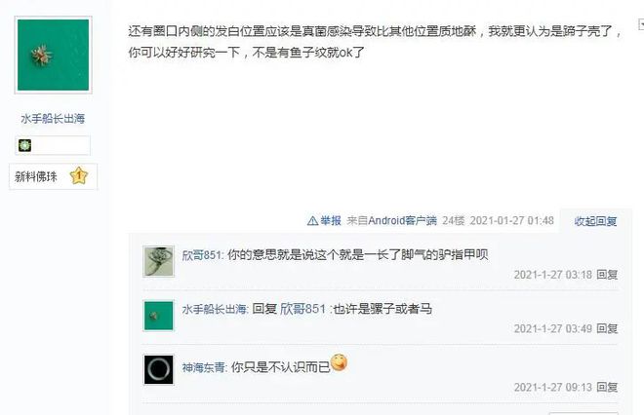The width and height of the screenshot is (644, 415).
Task: Click the smiley emoji in comment
Action: (x=339, y=362)
